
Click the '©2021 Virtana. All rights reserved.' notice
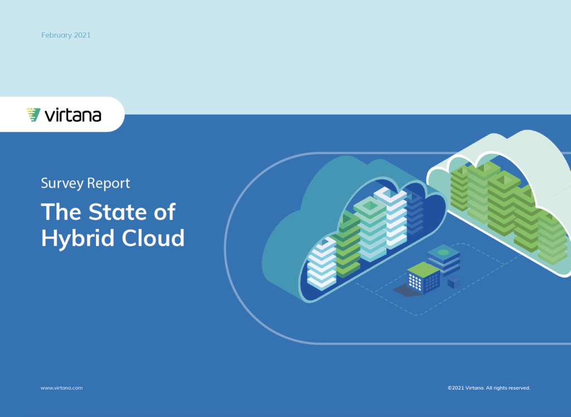pyautogui.click(x=488, y=388)
